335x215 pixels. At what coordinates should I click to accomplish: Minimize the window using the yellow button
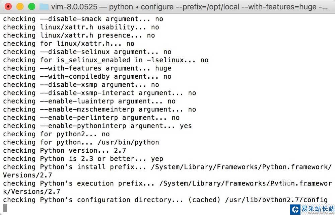coord(20,6)
